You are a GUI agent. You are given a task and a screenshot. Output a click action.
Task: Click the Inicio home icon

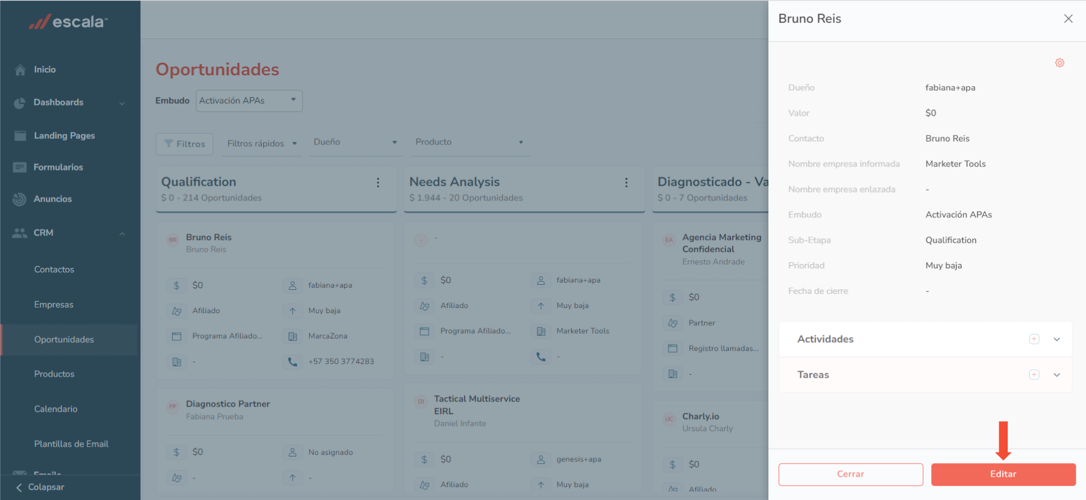point(20,70)
